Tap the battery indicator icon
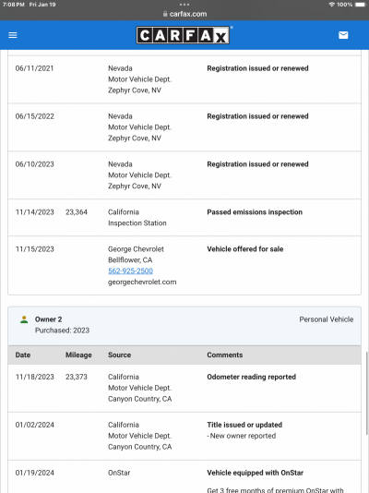Viewport: 369px width, 493px height. [361, 5]
